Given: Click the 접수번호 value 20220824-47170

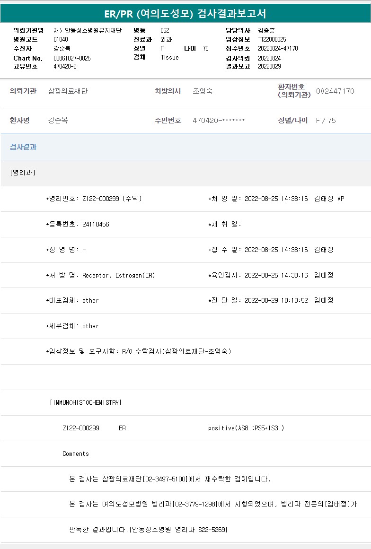Looking at the screenshot, I should (278, 49).
